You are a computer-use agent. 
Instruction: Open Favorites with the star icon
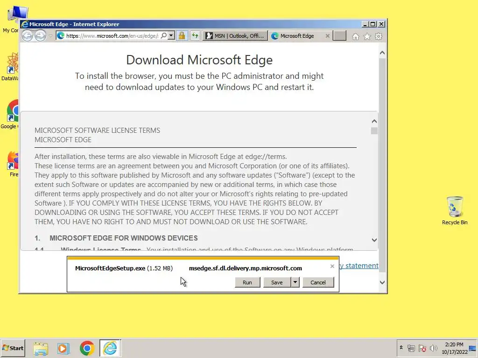(367, 36)
